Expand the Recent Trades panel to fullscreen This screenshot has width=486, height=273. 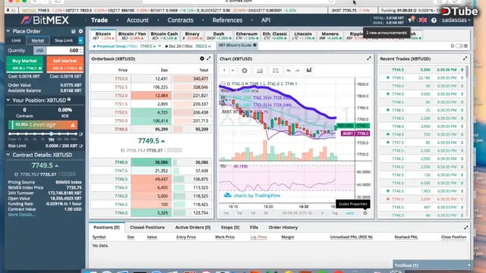pyautogui.click(x=465, y=58)
